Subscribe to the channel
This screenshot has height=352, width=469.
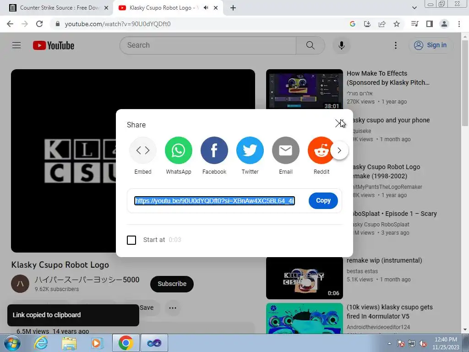point(172,284)
